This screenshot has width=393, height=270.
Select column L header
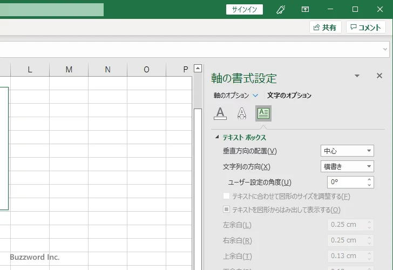pos(30,70)
